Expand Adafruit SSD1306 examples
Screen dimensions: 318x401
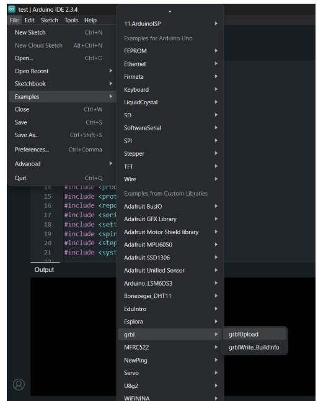click(170, 258)
